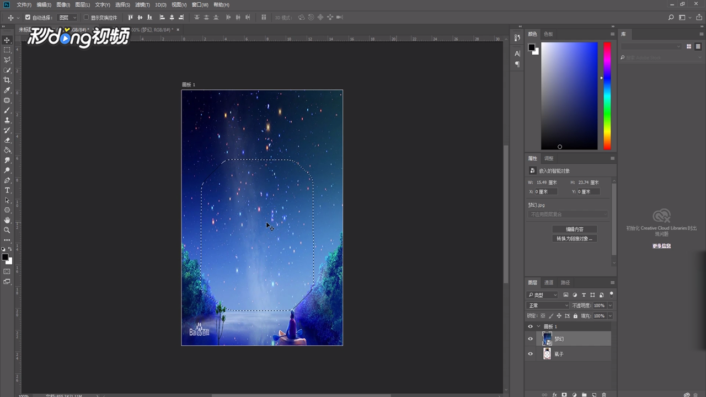The width and height of the screenshot is (706, 397).
Task: Open the 更多信息 link
Action: click(x=661, y=246)
